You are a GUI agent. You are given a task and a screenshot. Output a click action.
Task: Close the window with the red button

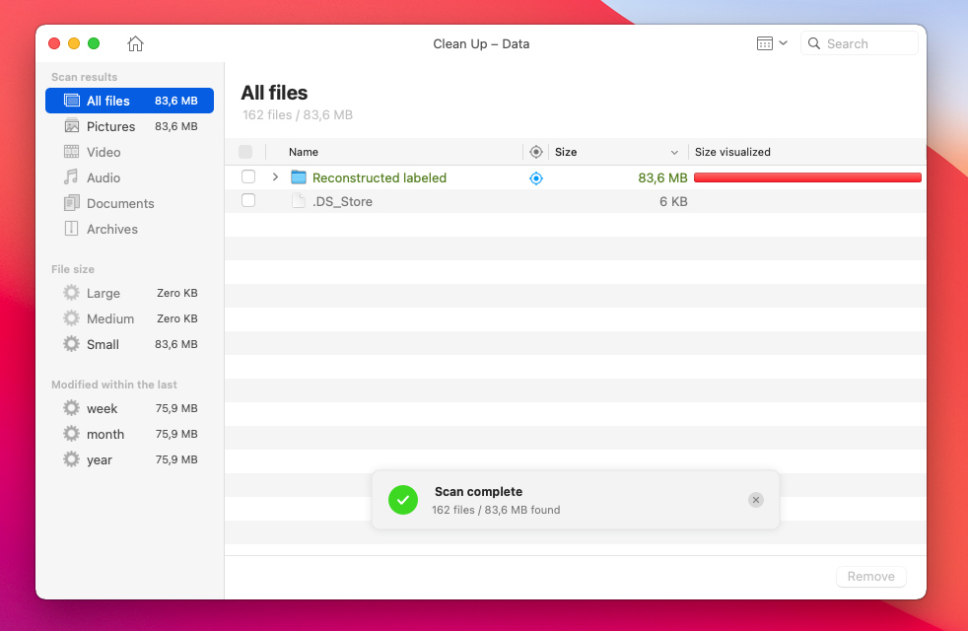point(54,43)
